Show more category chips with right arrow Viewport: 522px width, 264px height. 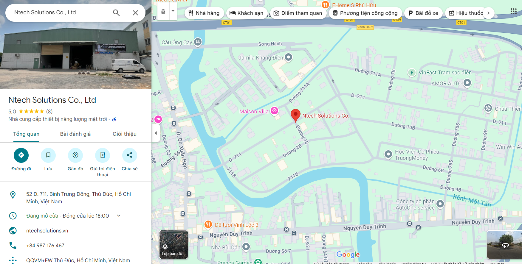click(x=488, y=13)
